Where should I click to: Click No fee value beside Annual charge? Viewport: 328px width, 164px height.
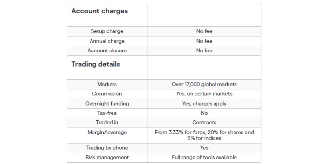pyautogui.click(x=204, y=41)
